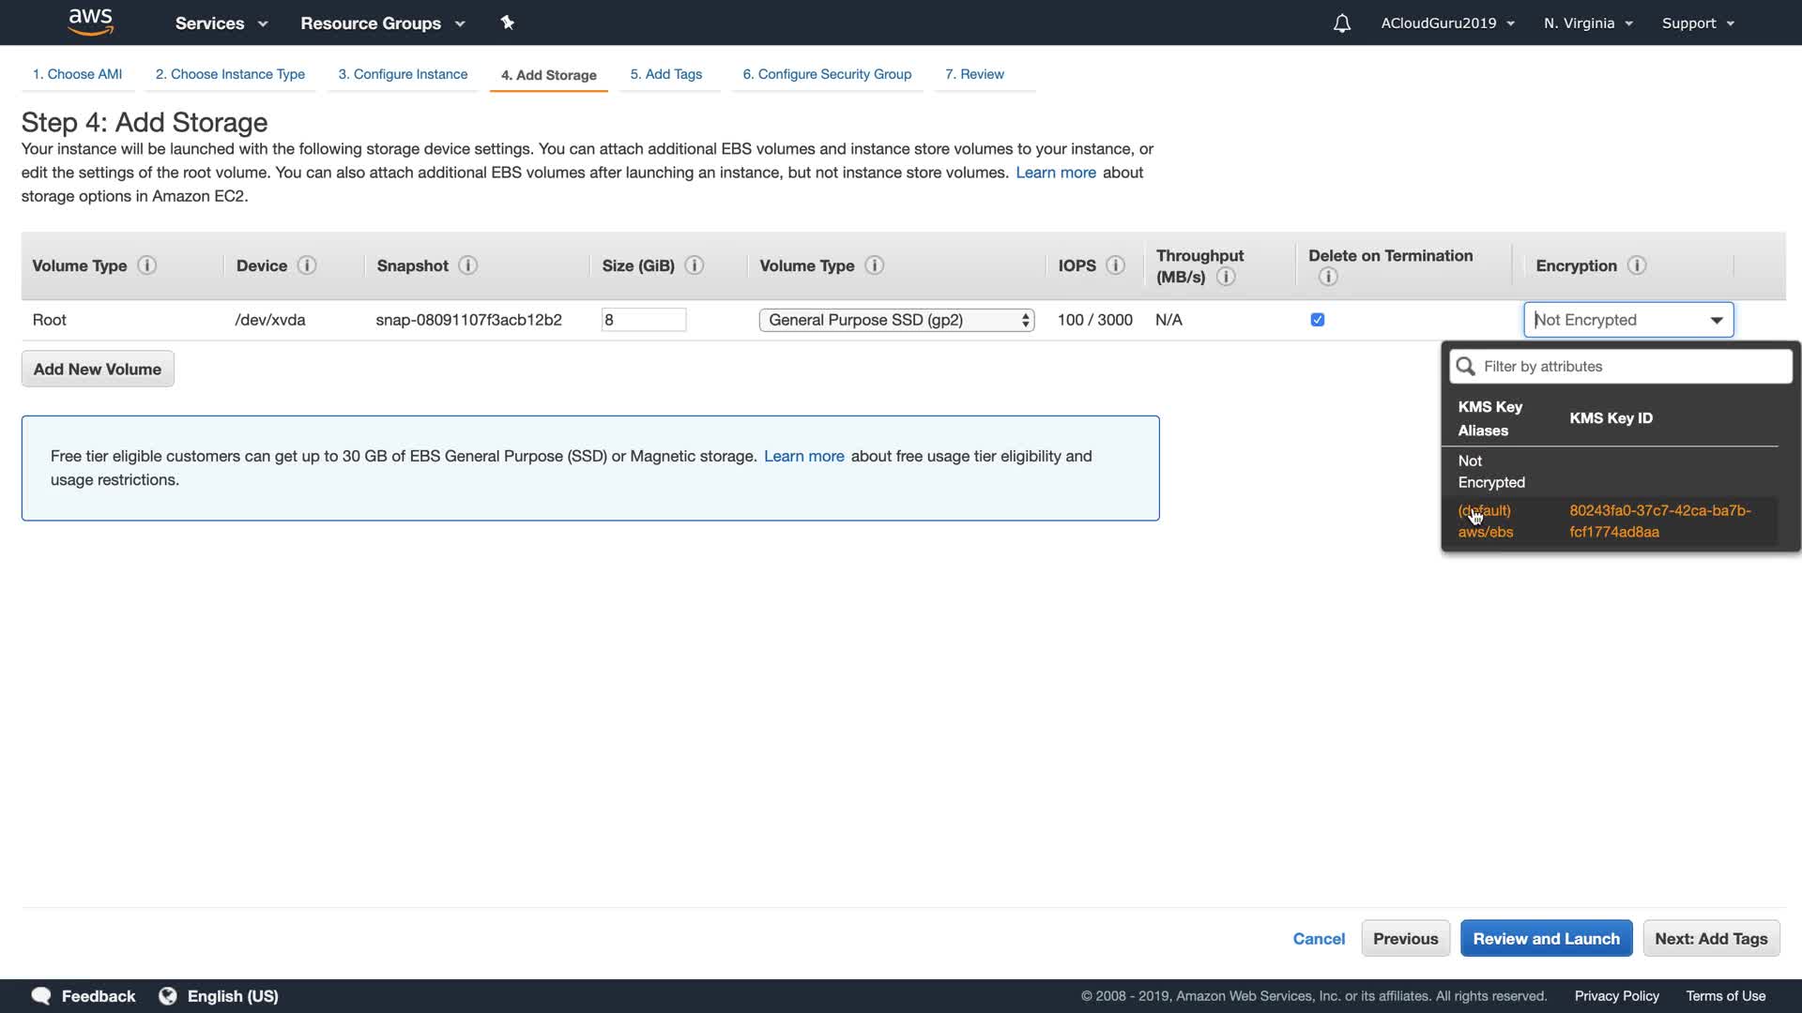1802x1013 pixels.
Task: Click info icon next to Snapshot header
Action: click(467, 265)
